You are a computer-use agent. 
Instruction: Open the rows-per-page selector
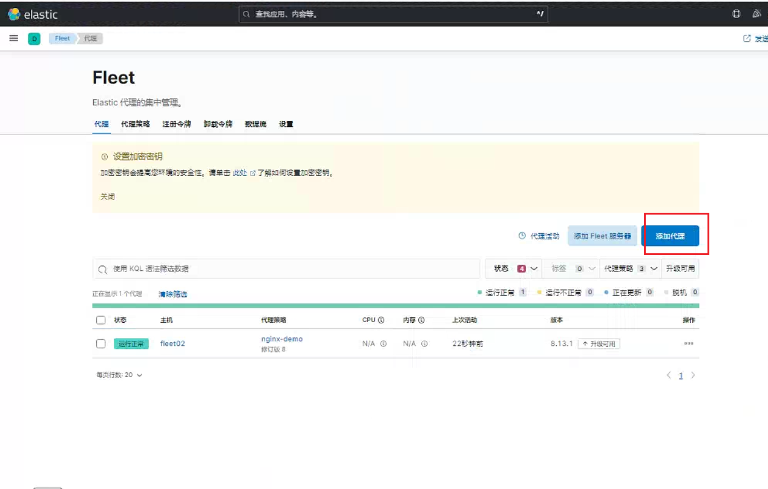[119, 375]
